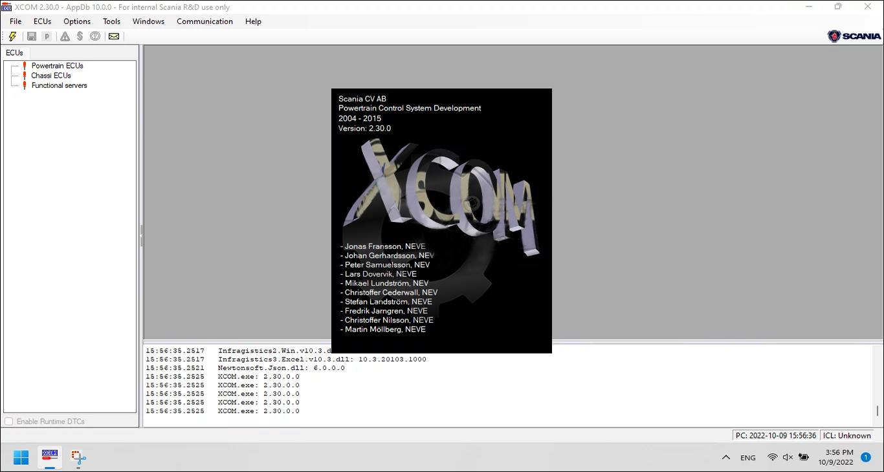
Task: Click the ICL: Unknown status bar item
Action: click(x=847, y=435)
